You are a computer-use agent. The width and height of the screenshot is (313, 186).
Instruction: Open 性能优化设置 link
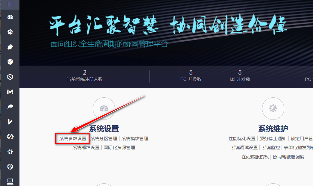point(242,139)
